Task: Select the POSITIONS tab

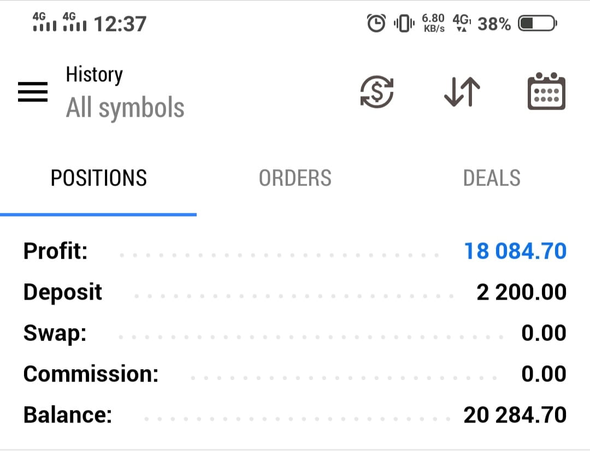Action: (98, 178)
